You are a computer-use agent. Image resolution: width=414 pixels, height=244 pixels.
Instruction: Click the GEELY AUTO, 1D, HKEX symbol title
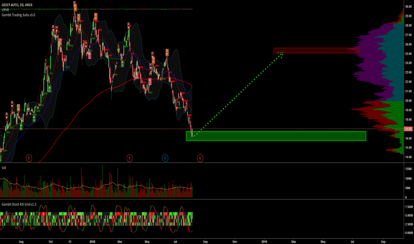pyautogui.click(x=17, y=5)
